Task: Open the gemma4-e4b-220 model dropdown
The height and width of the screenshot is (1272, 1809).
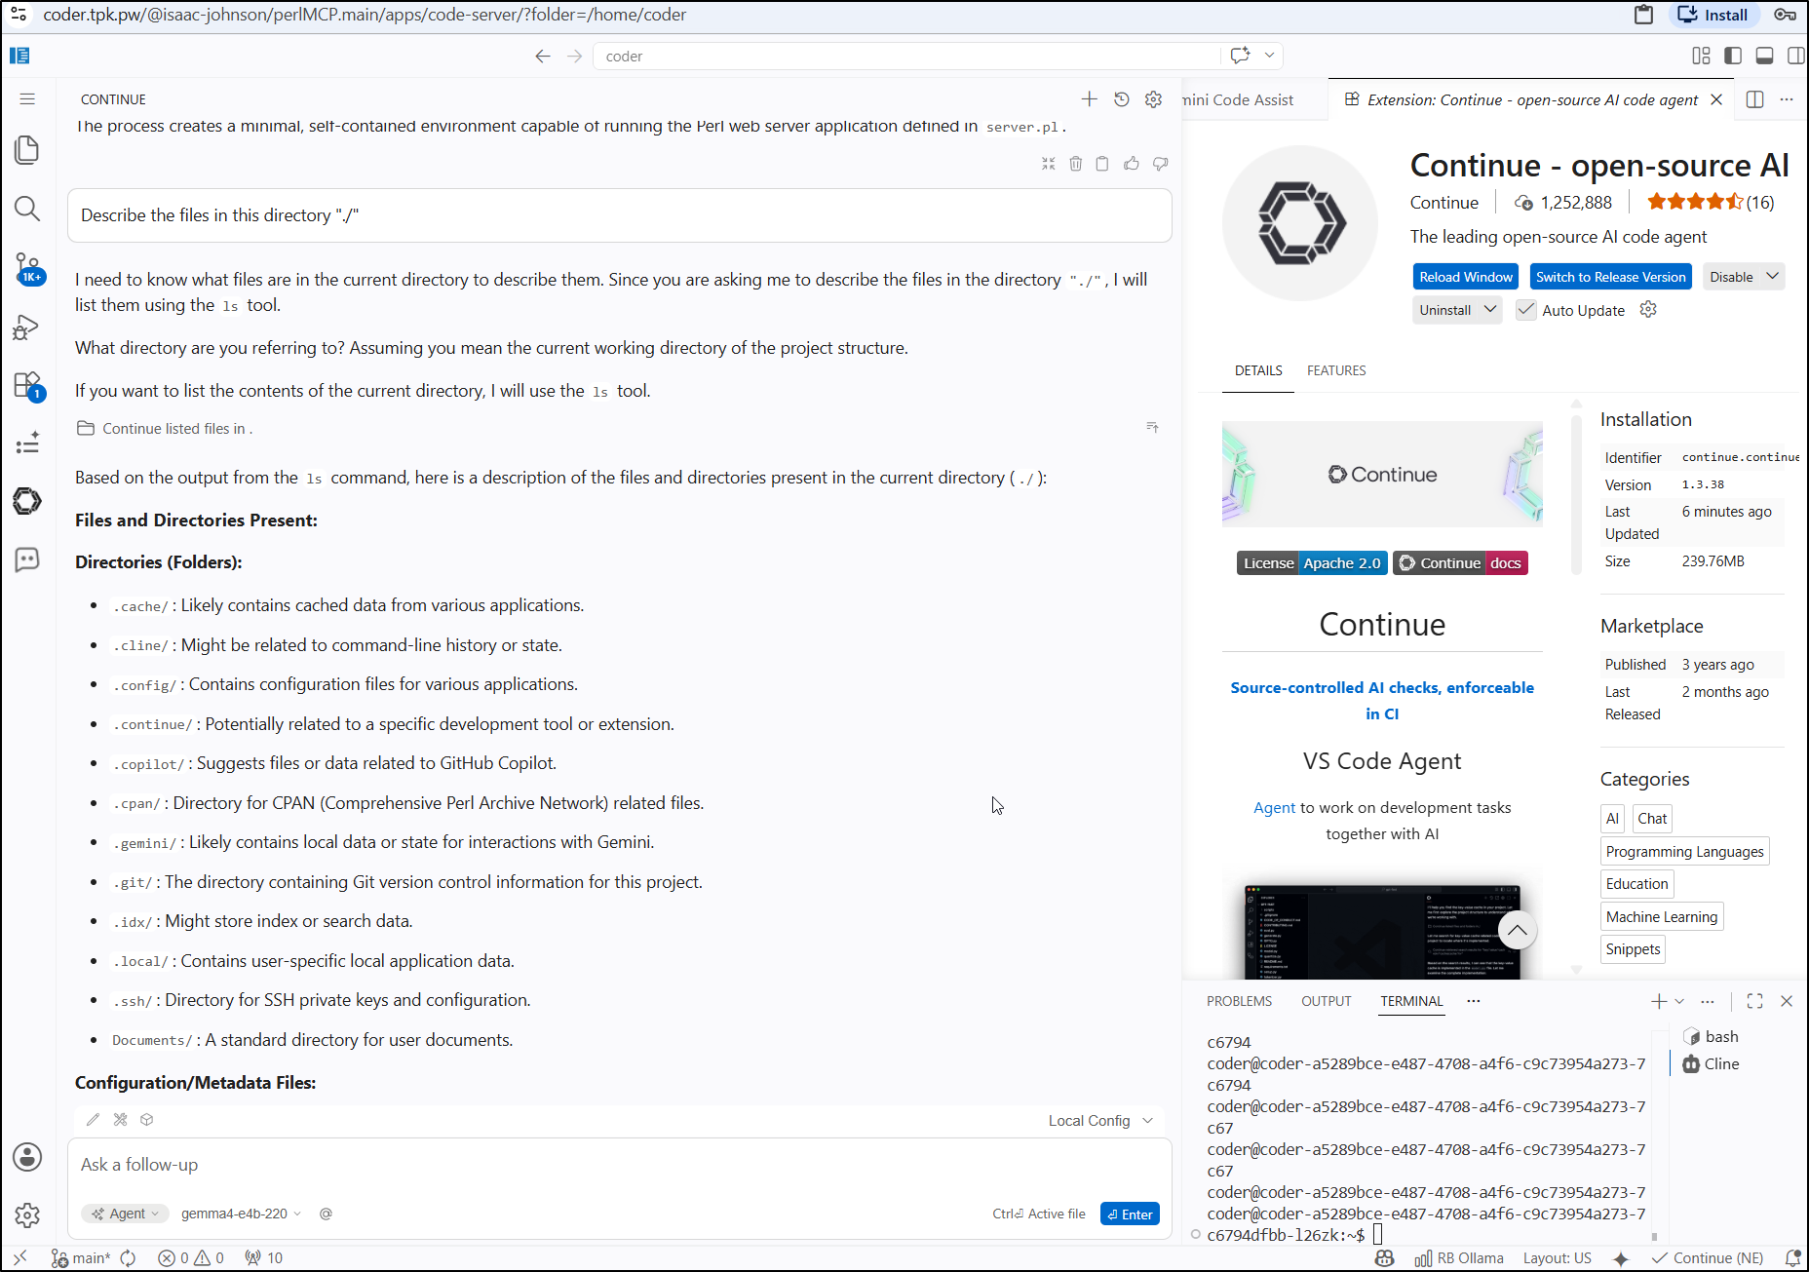Action: tap(241, 1214)
